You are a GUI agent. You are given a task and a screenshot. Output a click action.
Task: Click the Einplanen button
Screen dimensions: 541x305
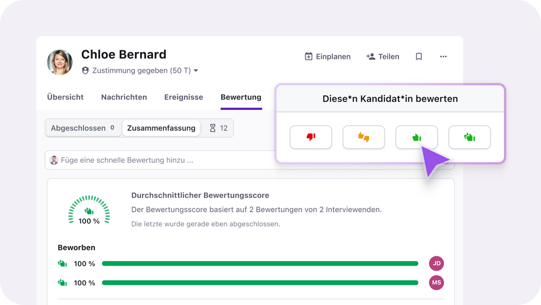coord(328,57)
